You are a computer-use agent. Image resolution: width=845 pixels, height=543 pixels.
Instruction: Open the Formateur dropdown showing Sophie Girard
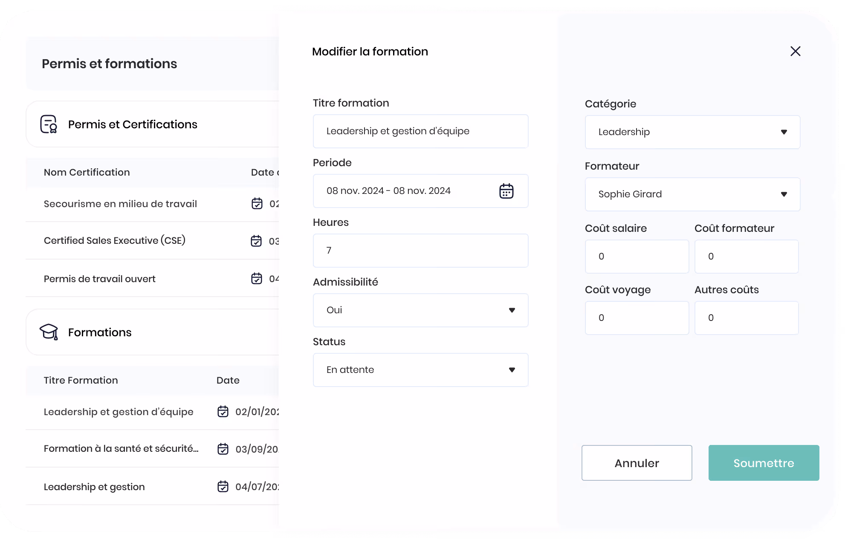(692, 194)
